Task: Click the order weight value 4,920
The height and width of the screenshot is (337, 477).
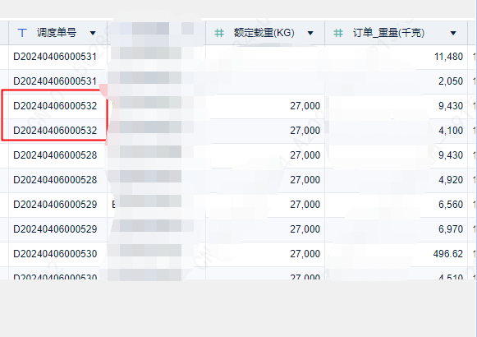Action: [x=451, y=180]
